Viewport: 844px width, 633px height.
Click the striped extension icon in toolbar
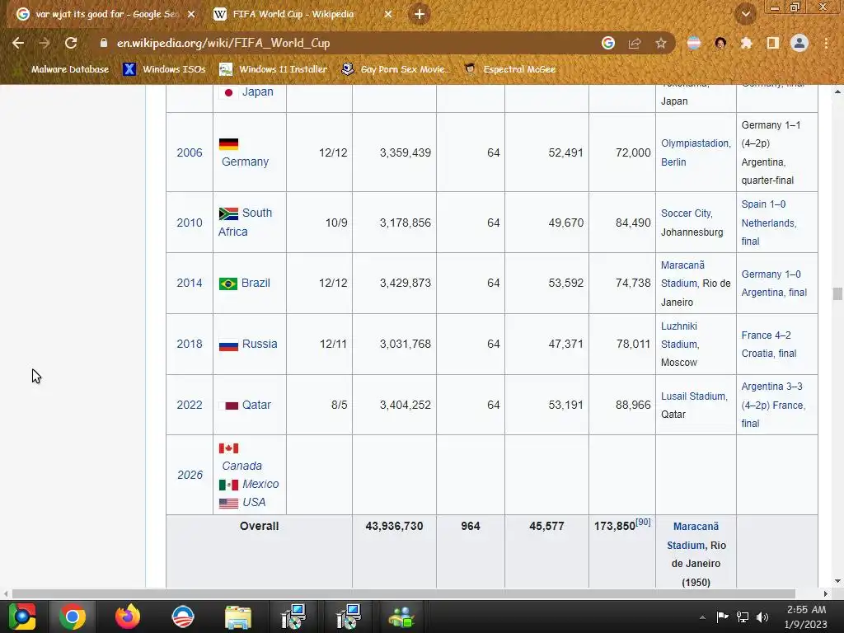694,43
